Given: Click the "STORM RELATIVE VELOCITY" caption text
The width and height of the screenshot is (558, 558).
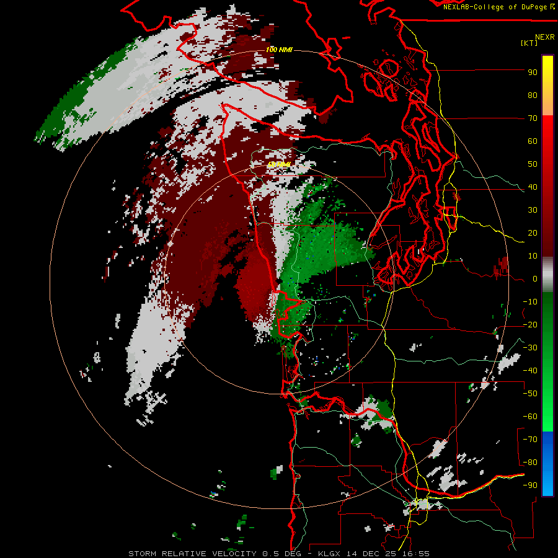Looking at the screenshot, I should [192, 554].
